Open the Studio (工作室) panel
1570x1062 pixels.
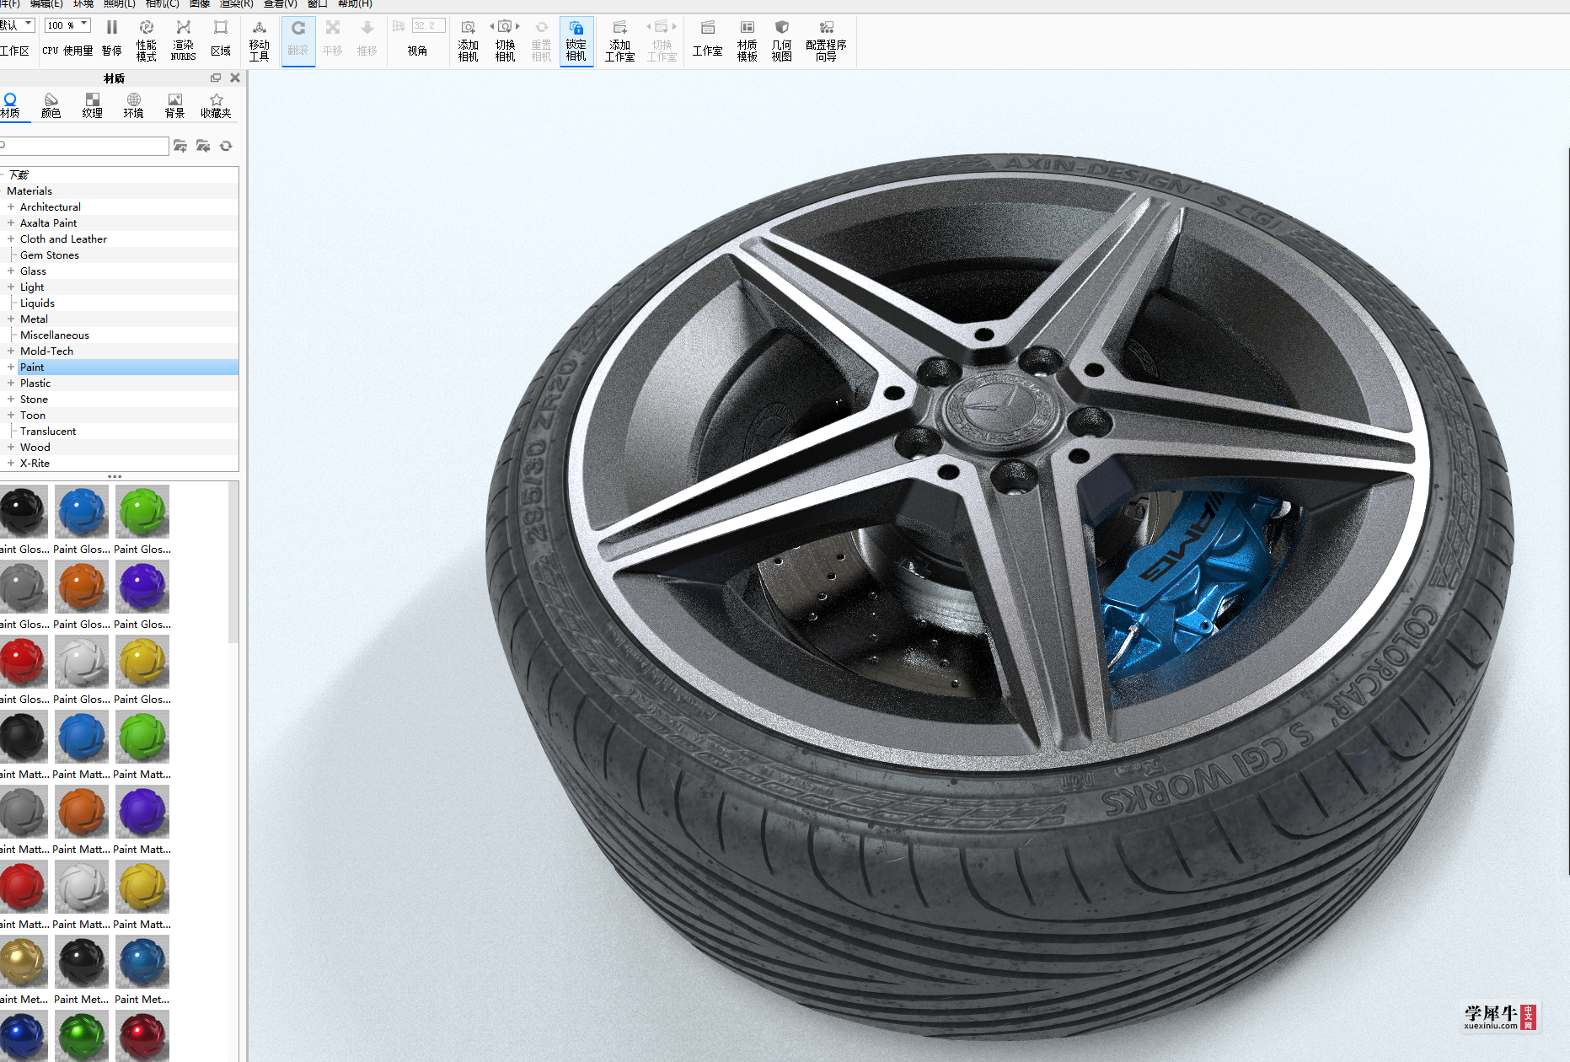pyautogui.click(x=708, y=39)
